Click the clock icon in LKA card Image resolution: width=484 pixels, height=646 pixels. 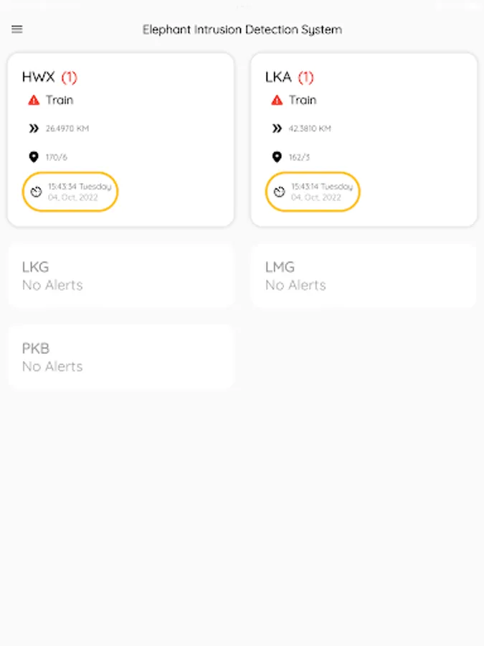click(x=280, y=192)
